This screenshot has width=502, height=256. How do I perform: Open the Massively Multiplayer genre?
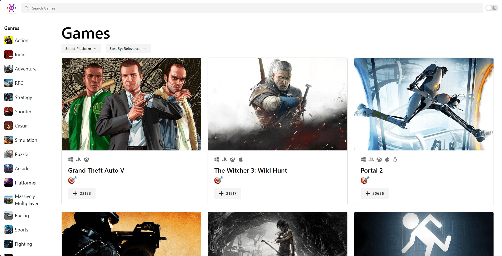click(x=26, y=200)
